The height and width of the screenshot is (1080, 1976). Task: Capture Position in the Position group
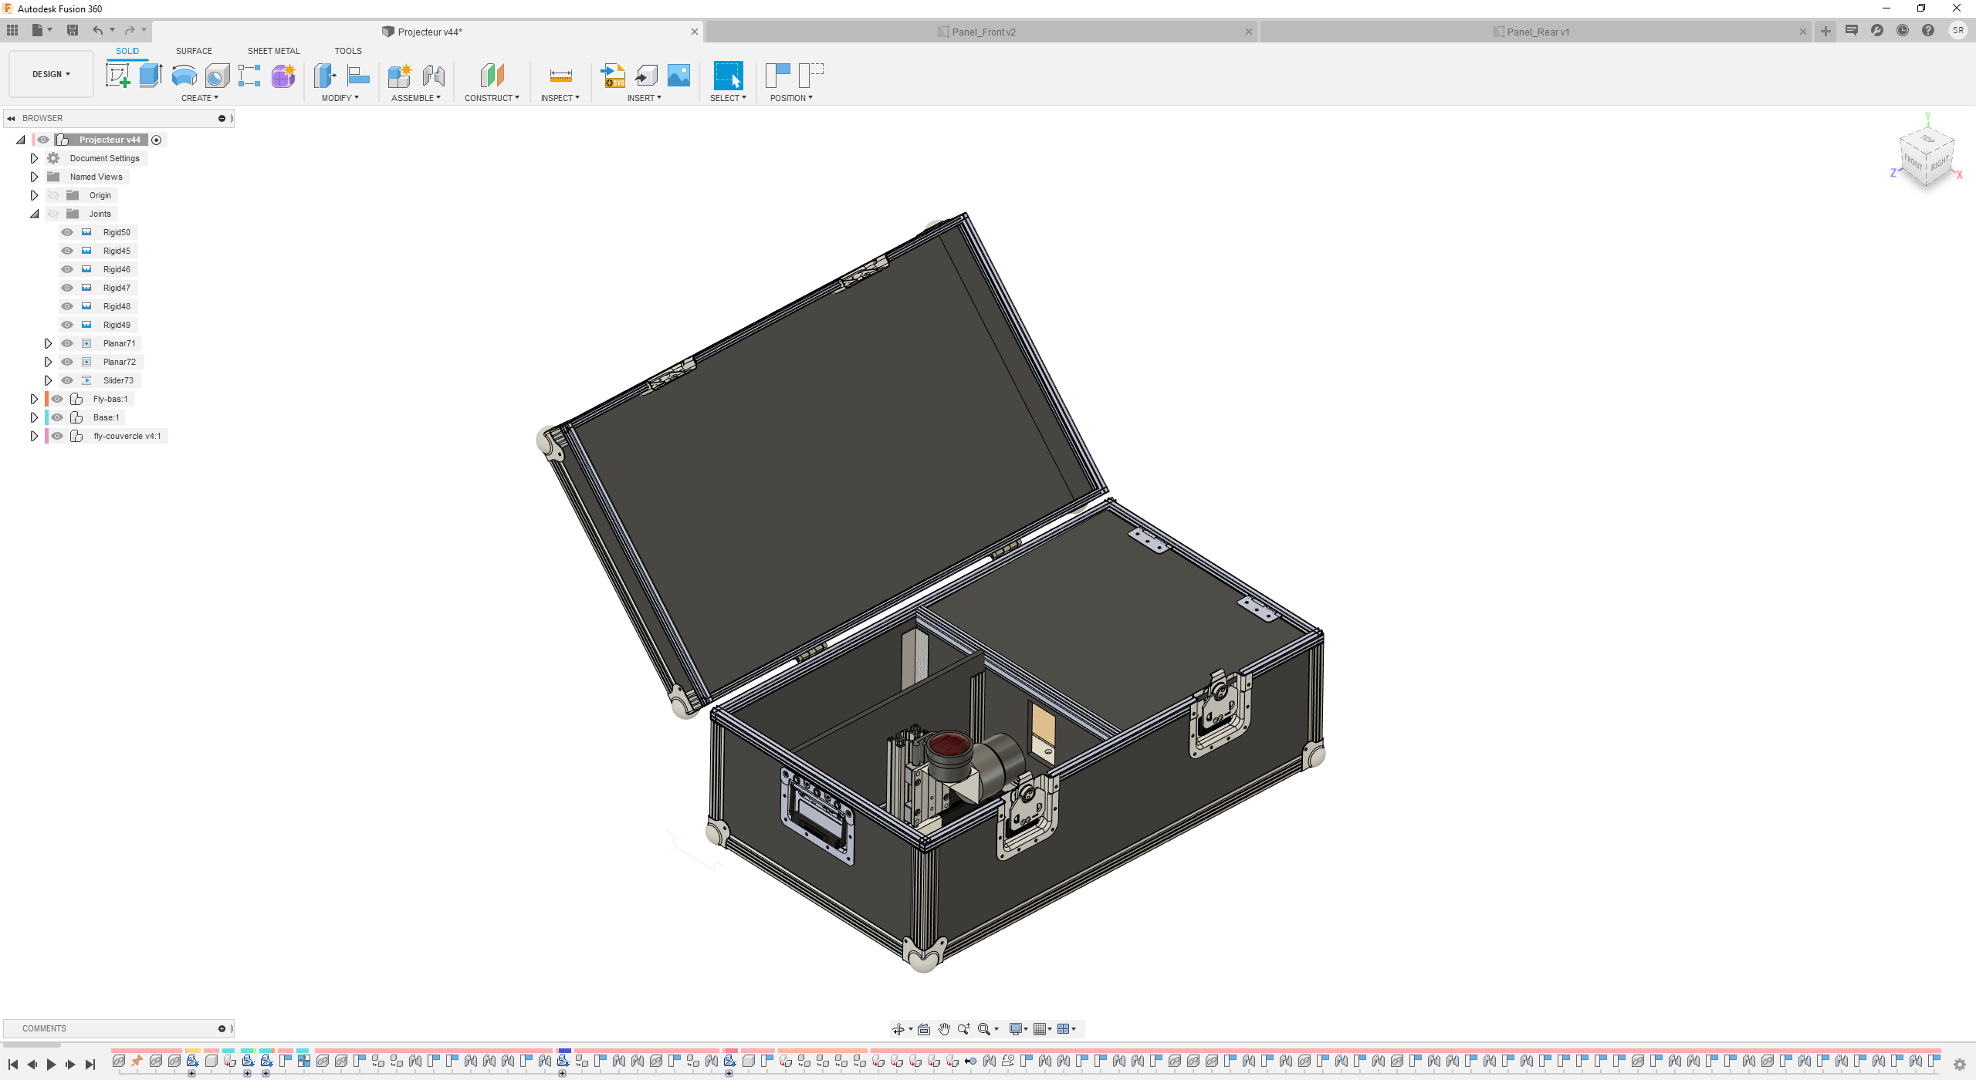click(x=777, y=76)
